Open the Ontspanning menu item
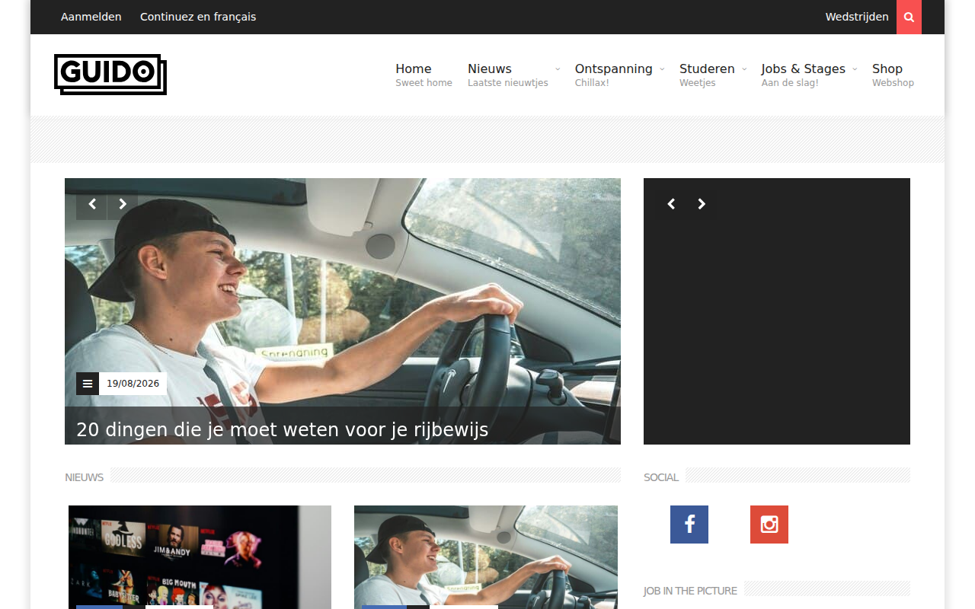Screen dimensions: 975x609 pyautogui.click(x=614, y=75)
